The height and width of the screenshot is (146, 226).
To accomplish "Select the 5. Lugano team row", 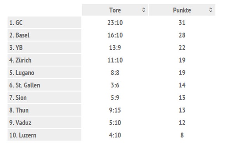I will (x=44, y=73).
